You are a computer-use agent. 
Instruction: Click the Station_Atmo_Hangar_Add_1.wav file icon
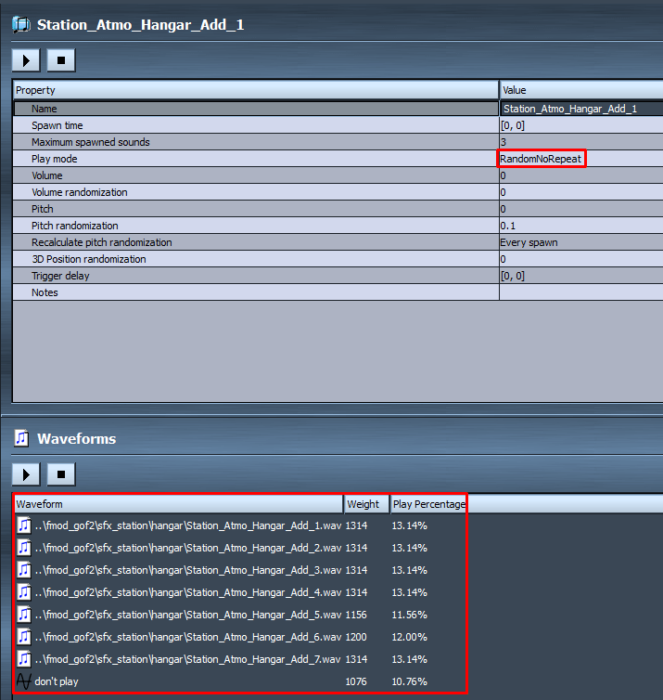tap(24, 525)
